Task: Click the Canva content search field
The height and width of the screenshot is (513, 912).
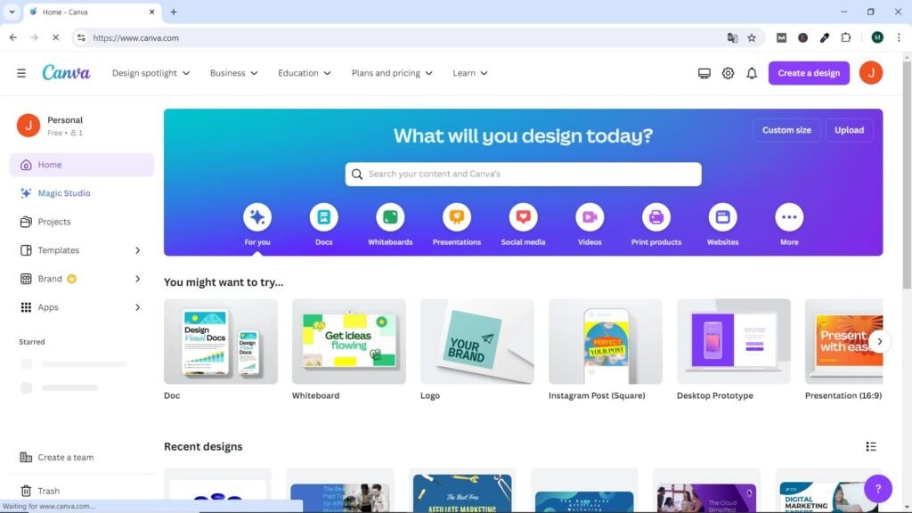Action: coord(524,175)
